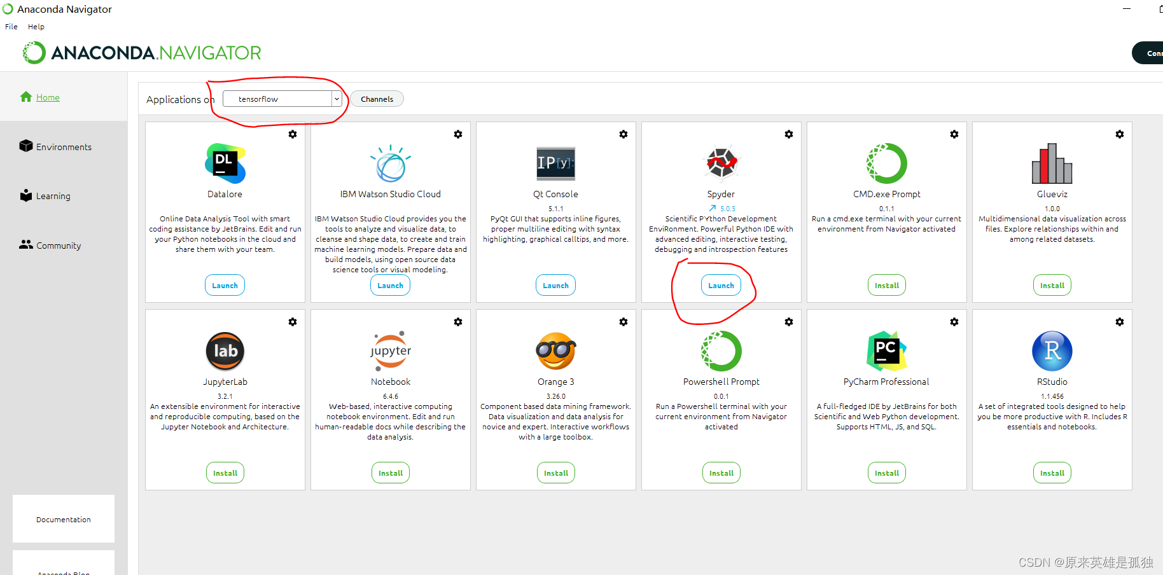Image resolution: width=1163 pixels, height=575 pixels.
Task: Open the CMD.exe Prompt options gear
Action: [954, 134]
